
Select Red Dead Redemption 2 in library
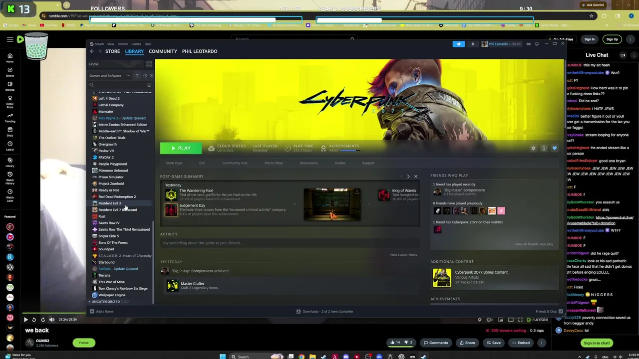point(117,196)
